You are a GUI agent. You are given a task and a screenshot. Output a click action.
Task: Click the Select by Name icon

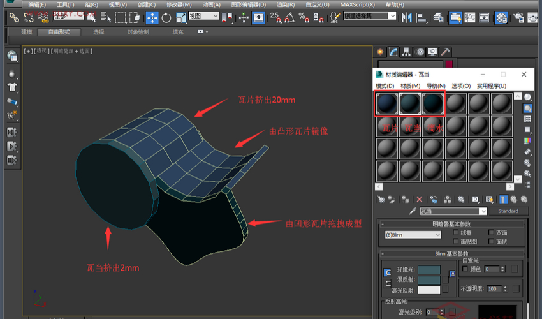105,17
